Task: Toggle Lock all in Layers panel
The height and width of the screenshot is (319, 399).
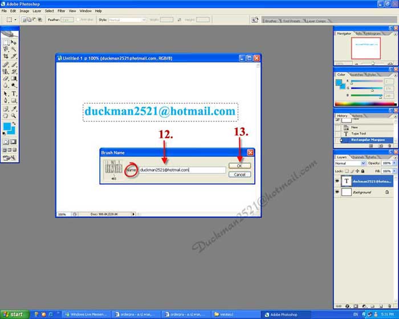Action: point(363,171)
